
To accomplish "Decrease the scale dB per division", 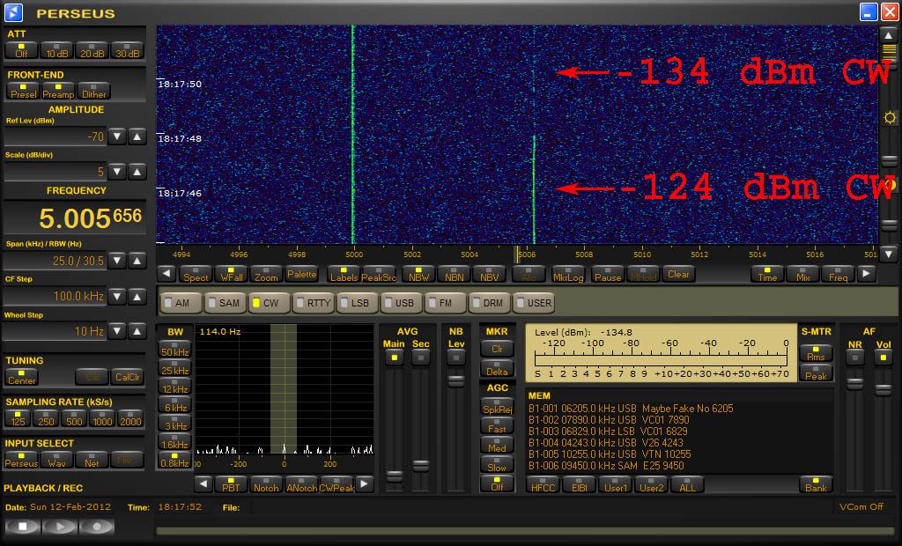I will pyautogui.click(x=117, y=172).
